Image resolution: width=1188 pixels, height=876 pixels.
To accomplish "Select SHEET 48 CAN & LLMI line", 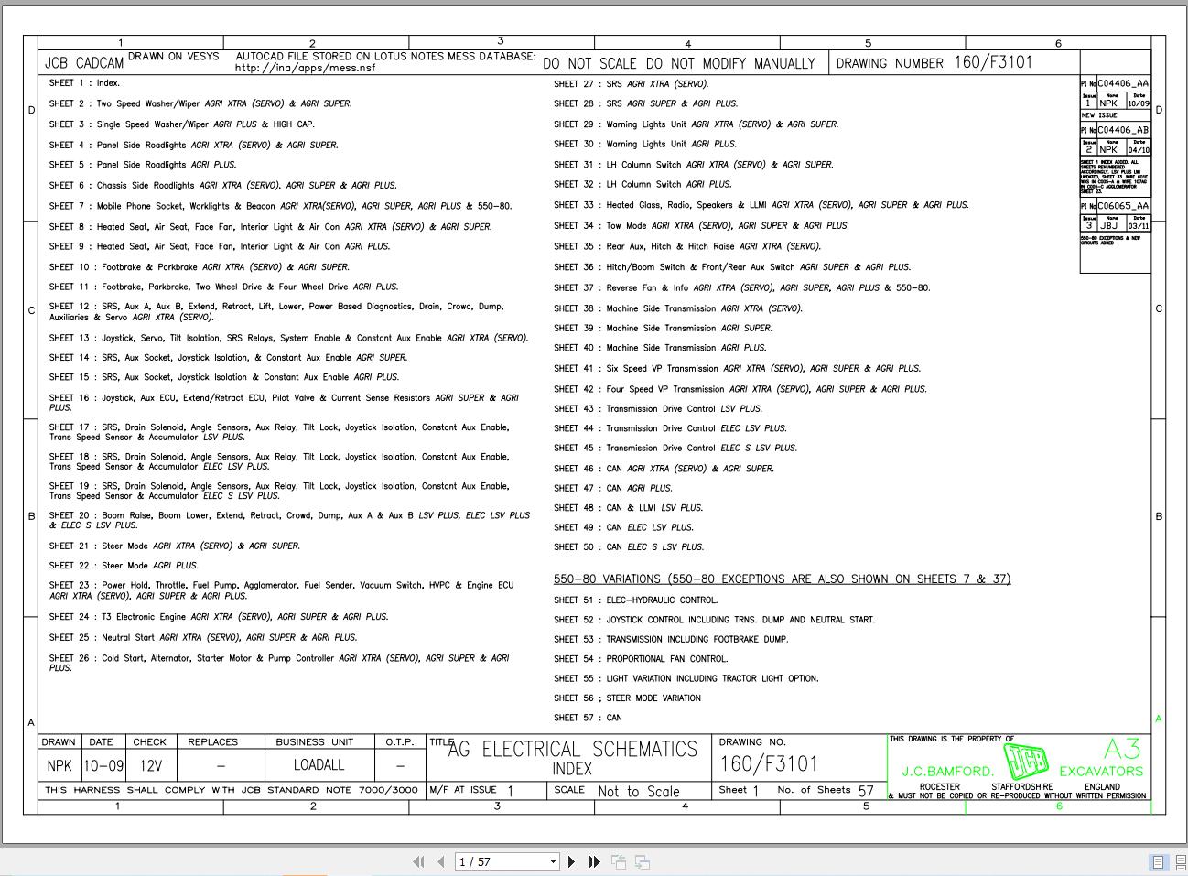I will (x=629, y=508).
